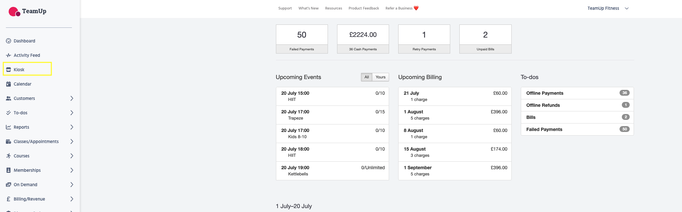This screenshot has width=682, height=212.
Task: Open the Failed Payments summary card
Action: pyautogui.click(x=302, y=39)
